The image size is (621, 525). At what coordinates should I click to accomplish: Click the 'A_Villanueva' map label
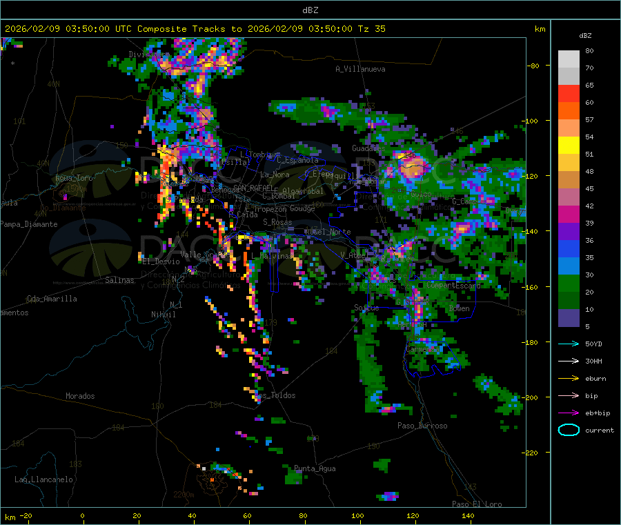pyautogui.click(x=360, y=69)
